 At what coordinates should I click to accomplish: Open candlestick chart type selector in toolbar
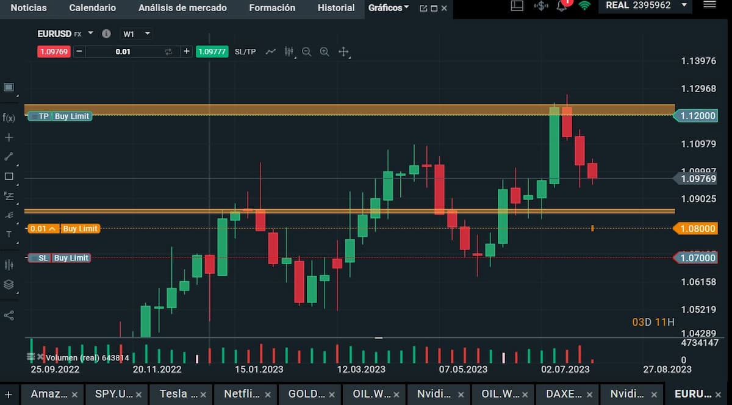(x=289, y=52)
